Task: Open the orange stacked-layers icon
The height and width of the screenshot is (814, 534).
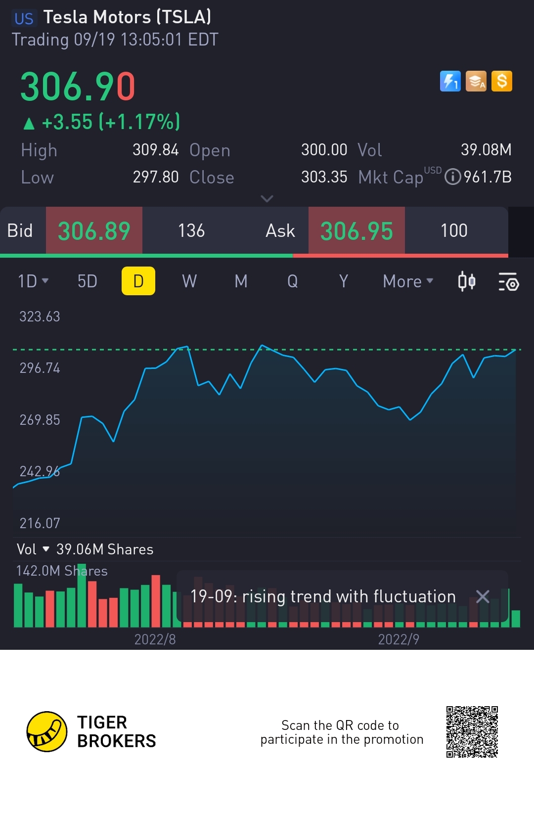Action: [476, 81]
